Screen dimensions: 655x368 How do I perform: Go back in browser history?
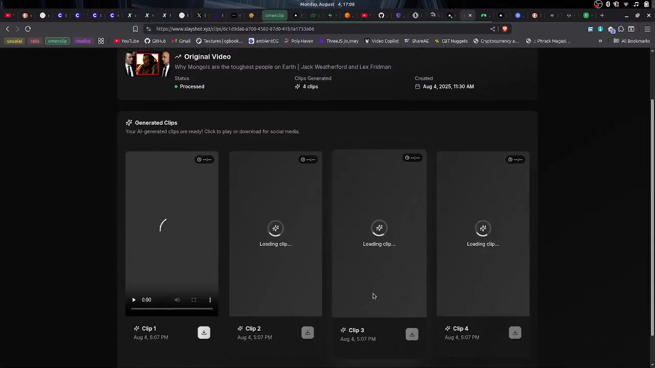click(7, 29)
